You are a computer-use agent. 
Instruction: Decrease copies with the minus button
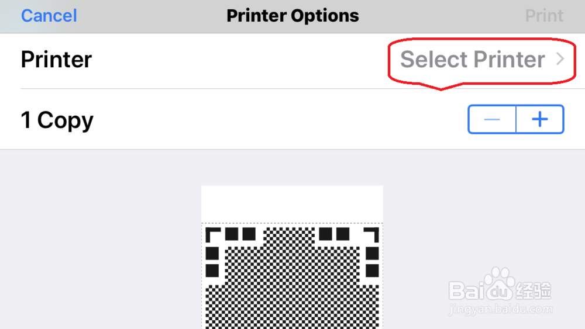tap(492, 119)
